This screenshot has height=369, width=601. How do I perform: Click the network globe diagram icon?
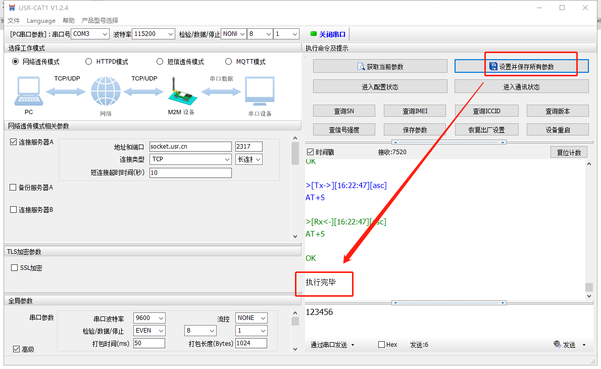pos(106,91)
